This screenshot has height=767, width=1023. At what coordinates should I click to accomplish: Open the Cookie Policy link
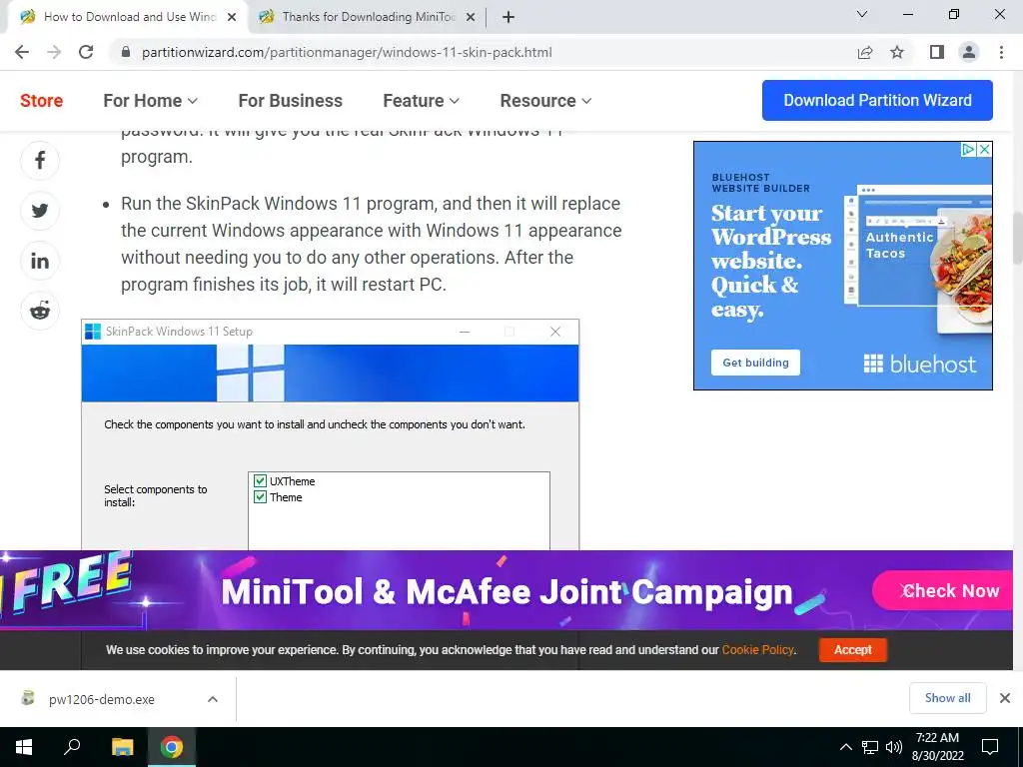[757, 649]
